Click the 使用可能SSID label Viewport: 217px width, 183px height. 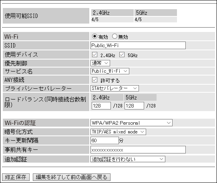(x=21, y=16)
